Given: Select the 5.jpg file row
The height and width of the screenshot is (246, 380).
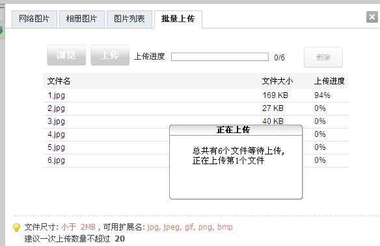Looking at the screenshot, I should [196, 147].
